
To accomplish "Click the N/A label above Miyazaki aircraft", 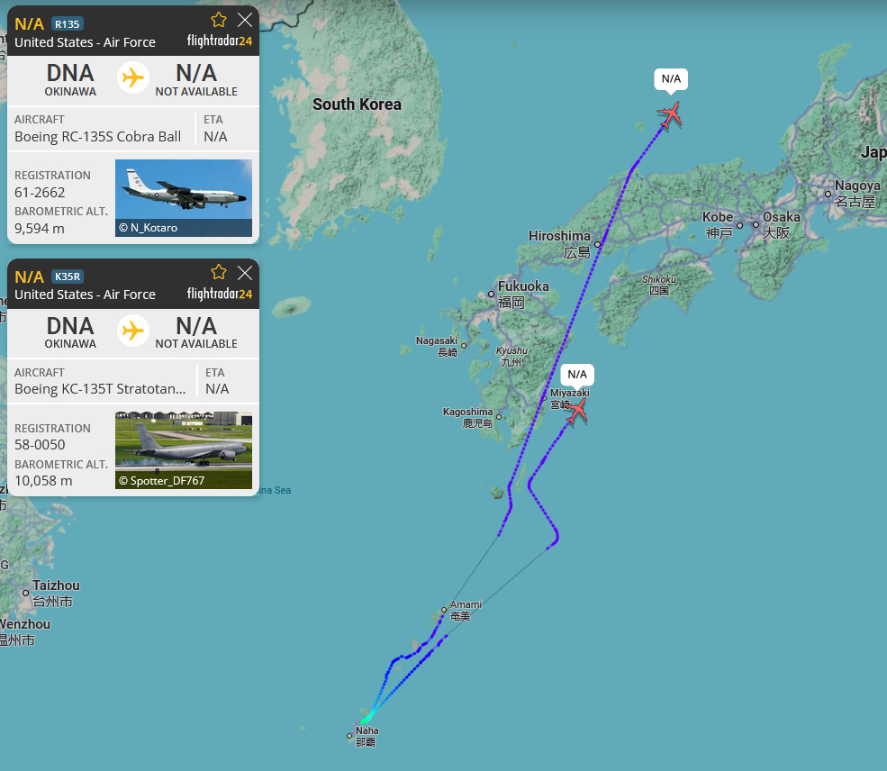I will click(577, 374).
